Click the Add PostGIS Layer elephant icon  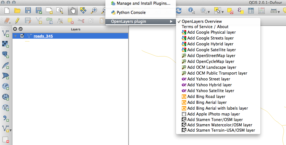click(x=5, y=55)
